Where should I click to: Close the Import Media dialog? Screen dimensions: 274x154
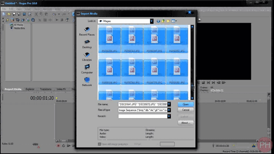point(190,12)
